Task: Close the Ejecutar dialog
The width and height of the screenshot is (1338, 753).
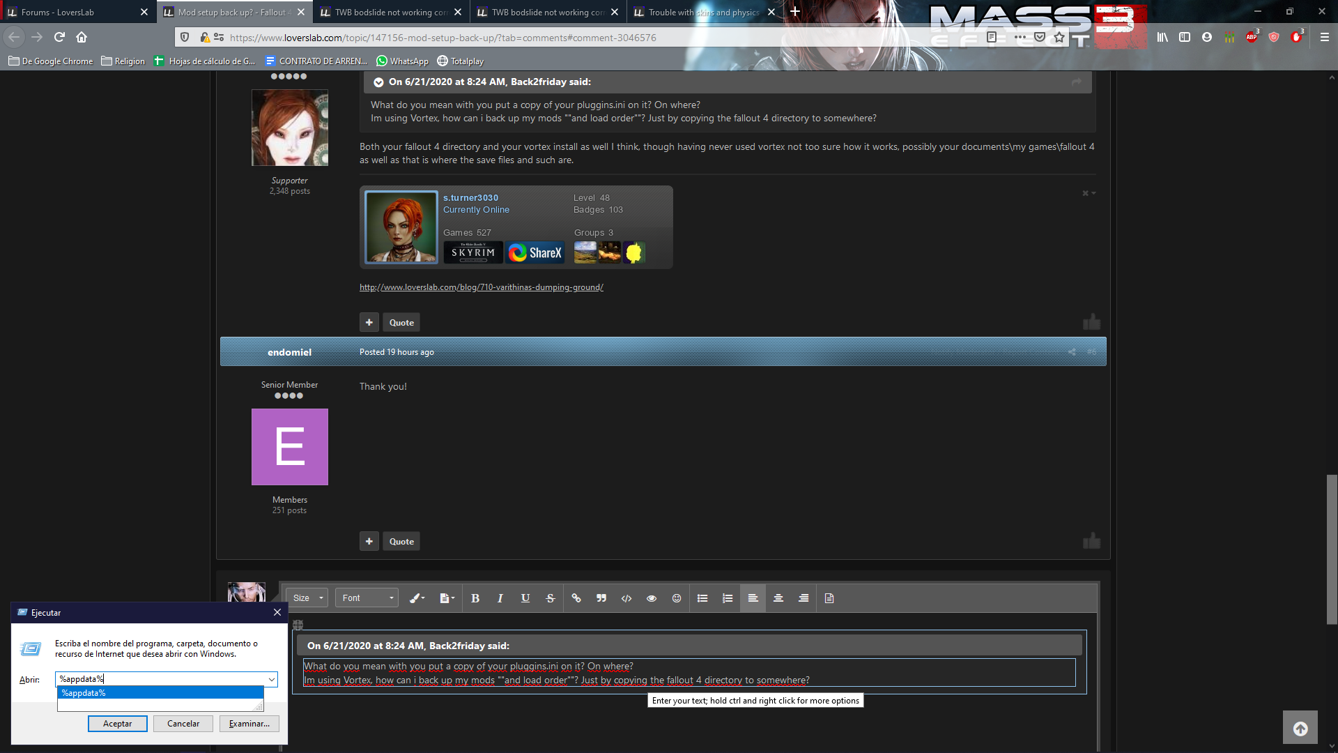Action: pos(277,612)
